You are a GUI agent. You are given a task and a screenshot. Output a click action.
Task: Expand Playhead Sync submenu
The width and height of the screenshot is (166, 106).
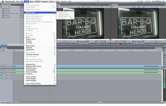[x=40, y=64]
